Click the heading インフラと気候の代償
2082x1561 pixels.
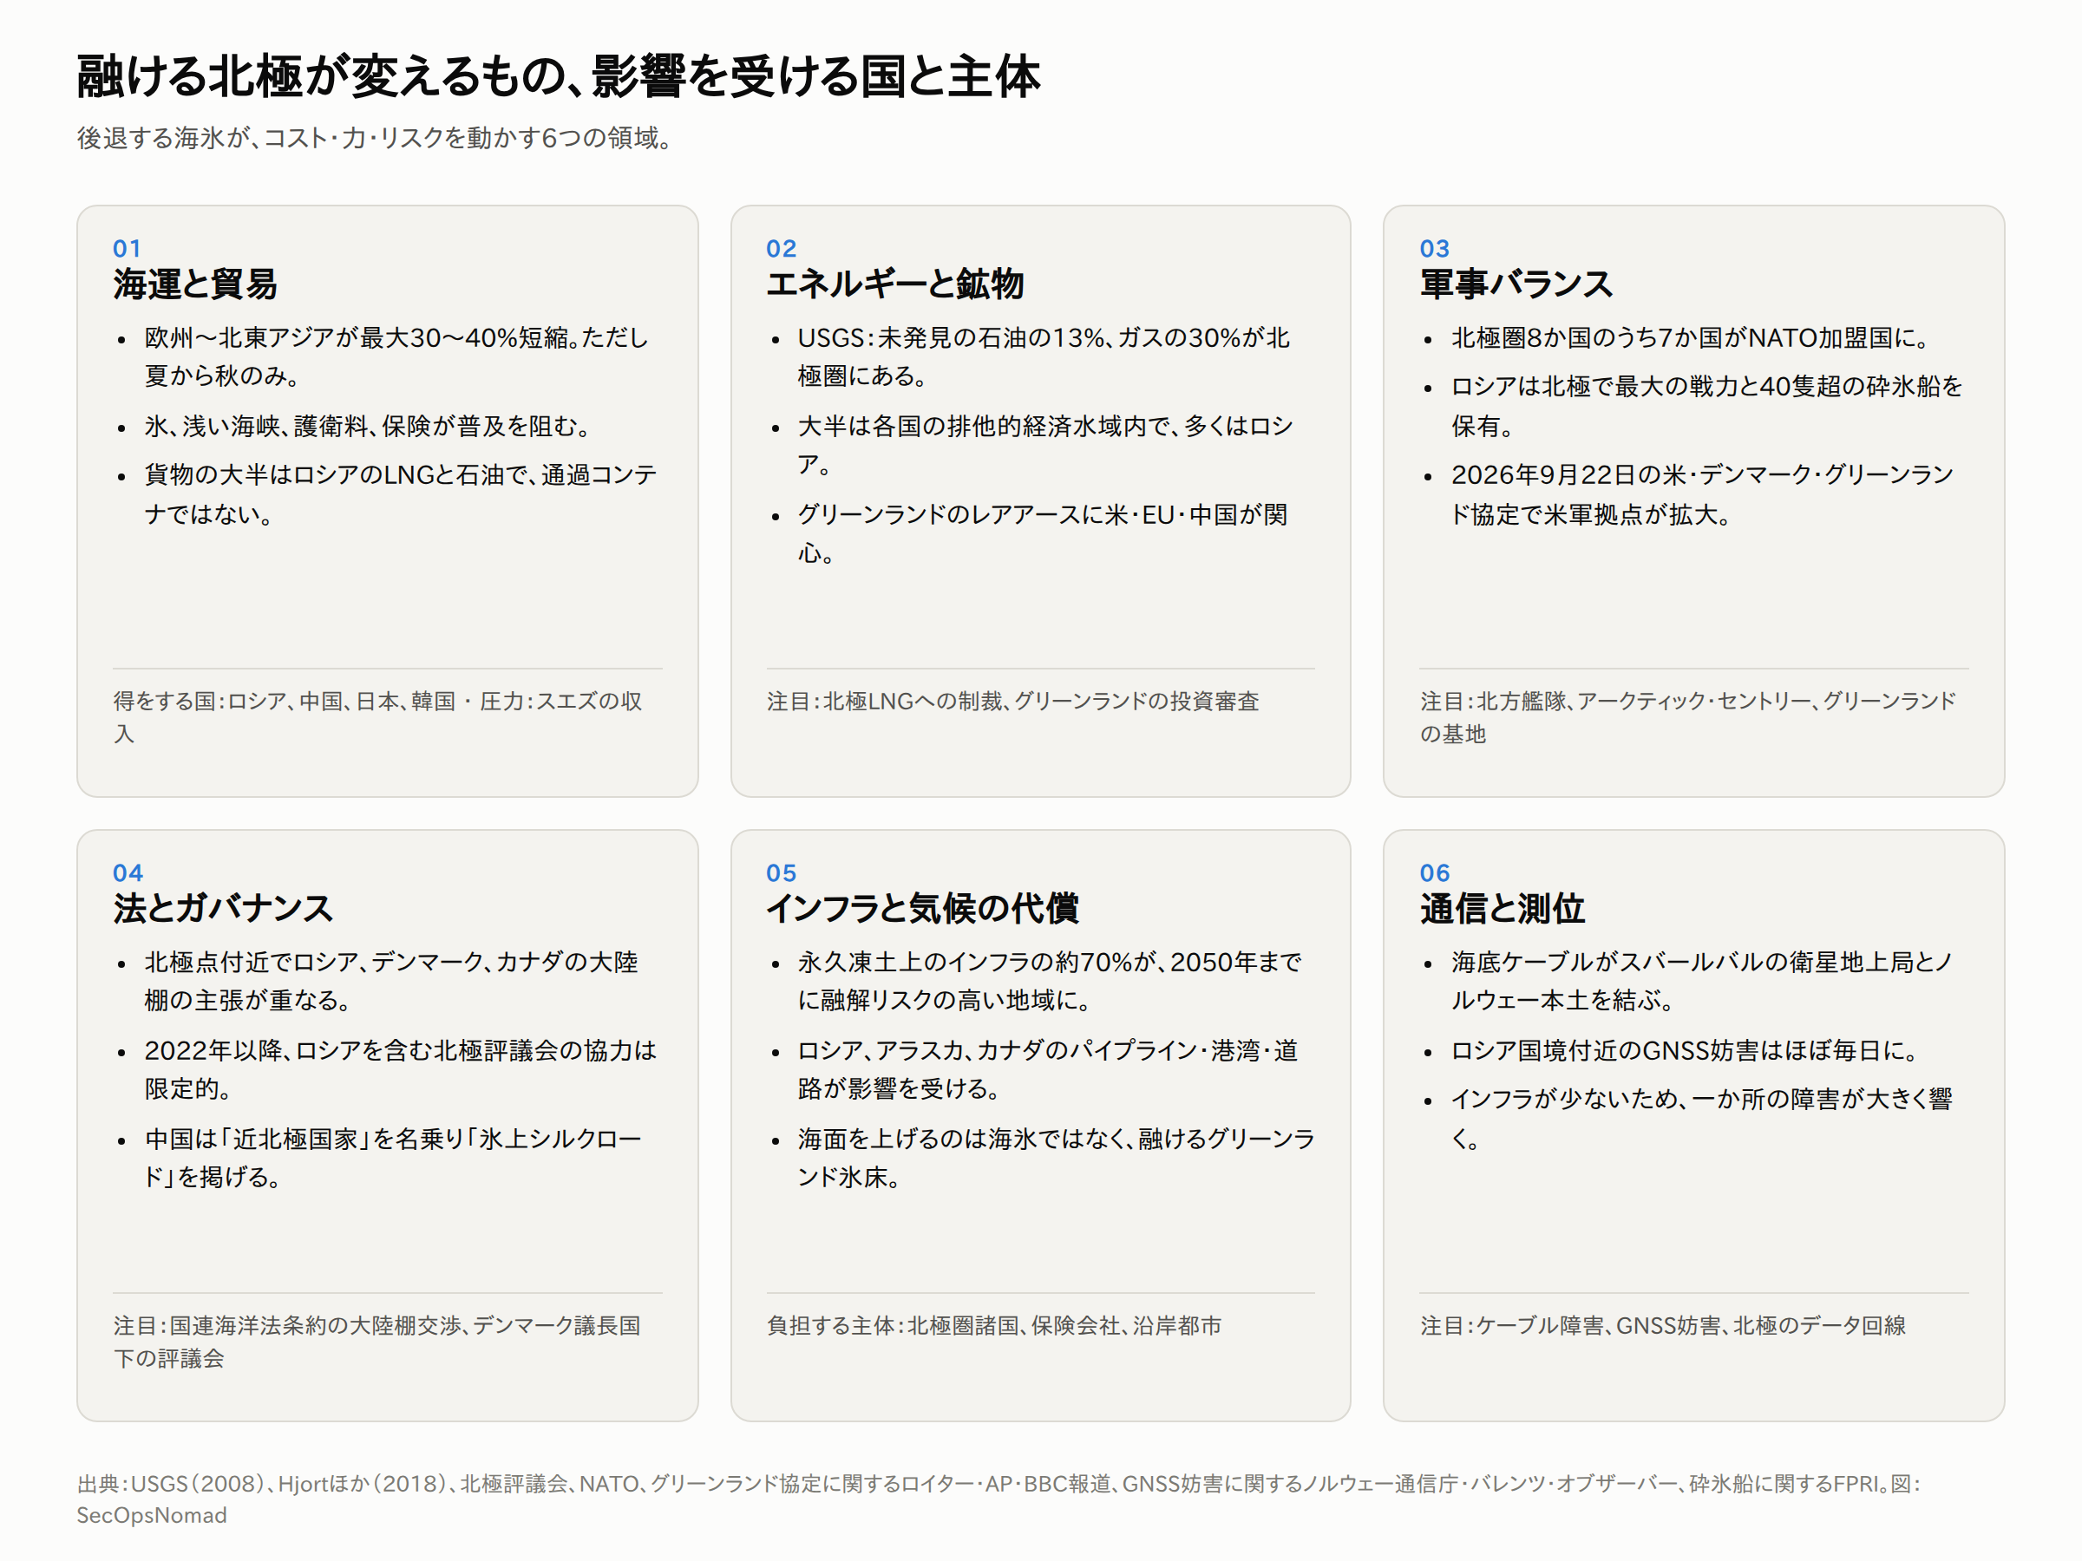(922, 909)
